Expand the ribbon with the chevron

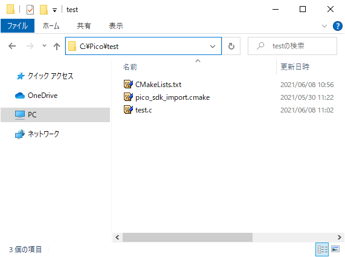(324, 26)
